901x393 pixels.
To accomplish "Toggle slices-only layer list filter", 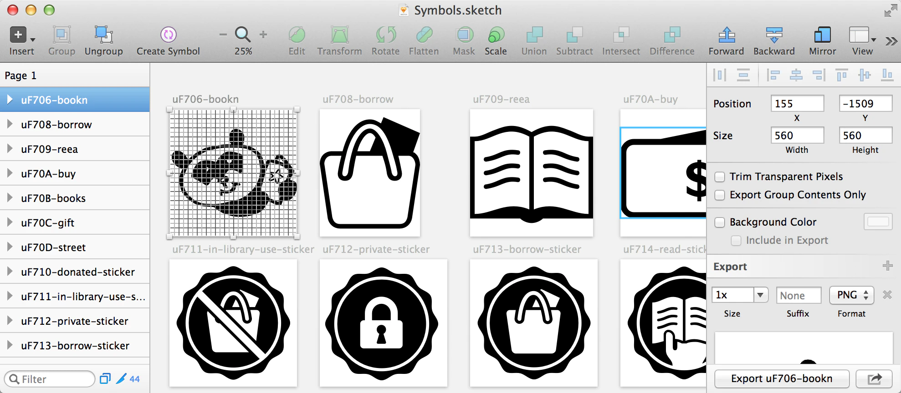I will 105,378.
